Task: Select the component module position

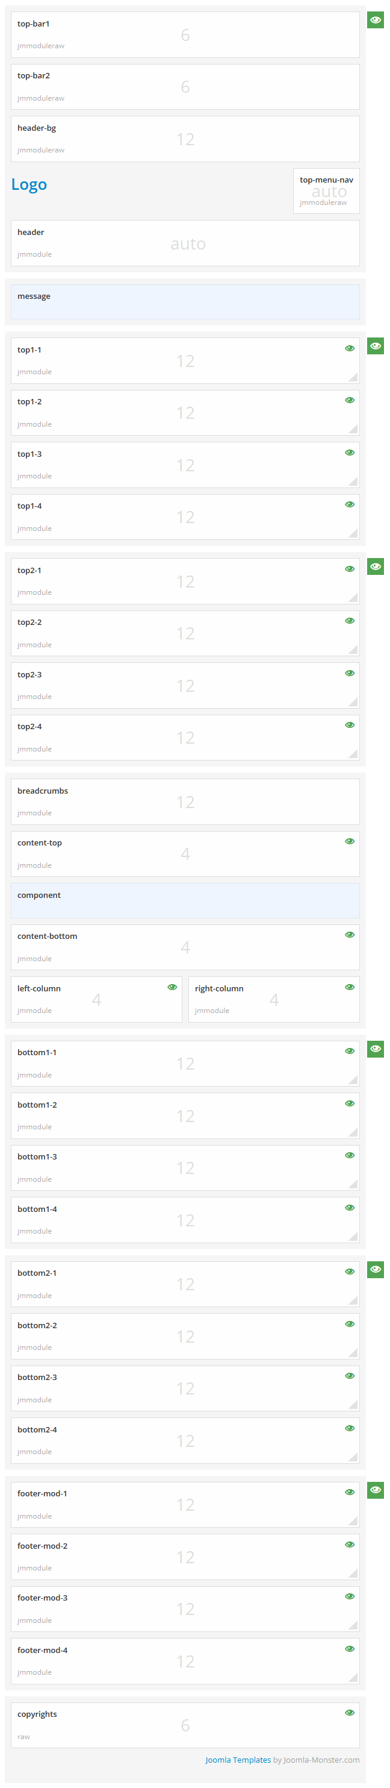Action: [185, 900]
